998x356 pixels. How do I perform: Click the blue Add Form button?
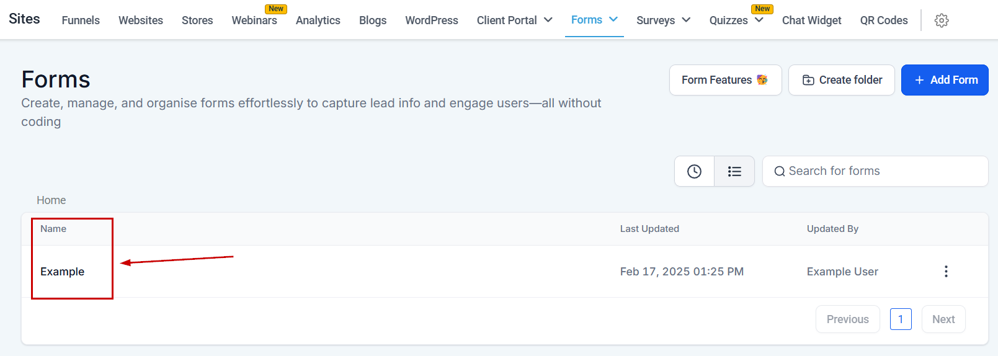(944, 80)
